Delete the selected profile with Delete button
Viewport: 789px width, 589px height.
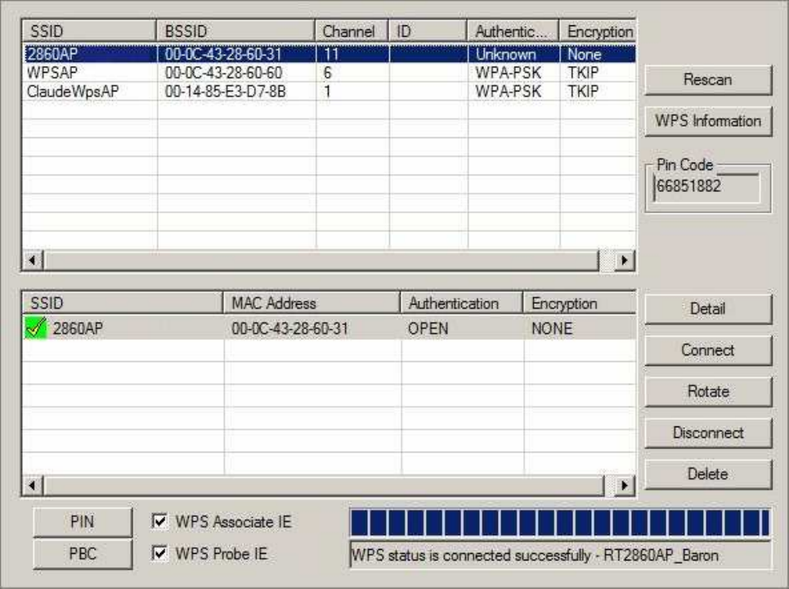click(707, 474)
